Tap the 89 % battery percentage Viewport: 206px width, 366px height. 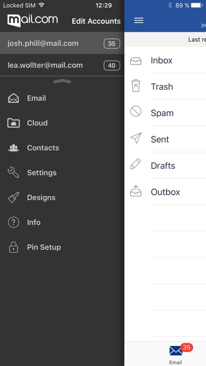[x=182, y=5]
